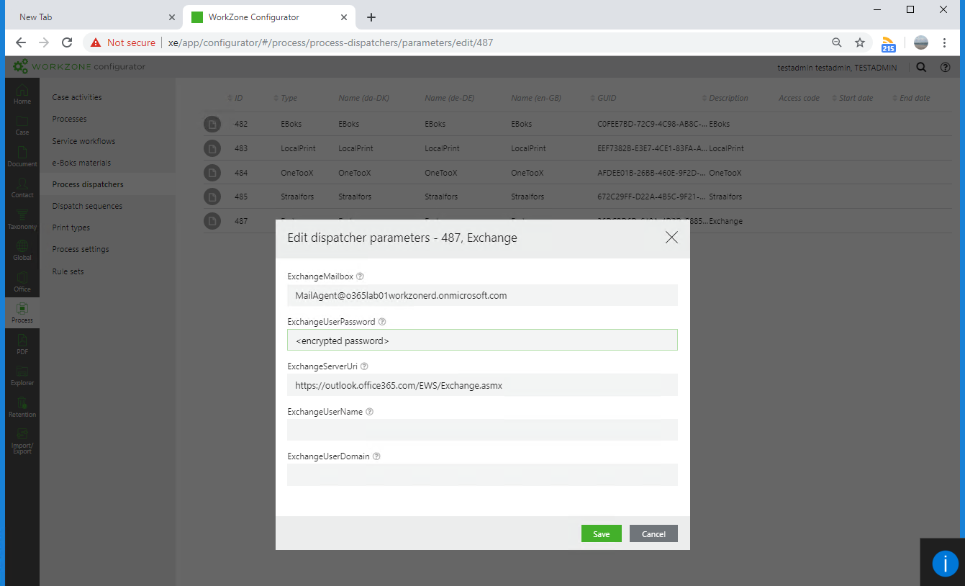Show help for ExchangeUserDomain field
Screen dimensions: 965x586
point(376,456)
